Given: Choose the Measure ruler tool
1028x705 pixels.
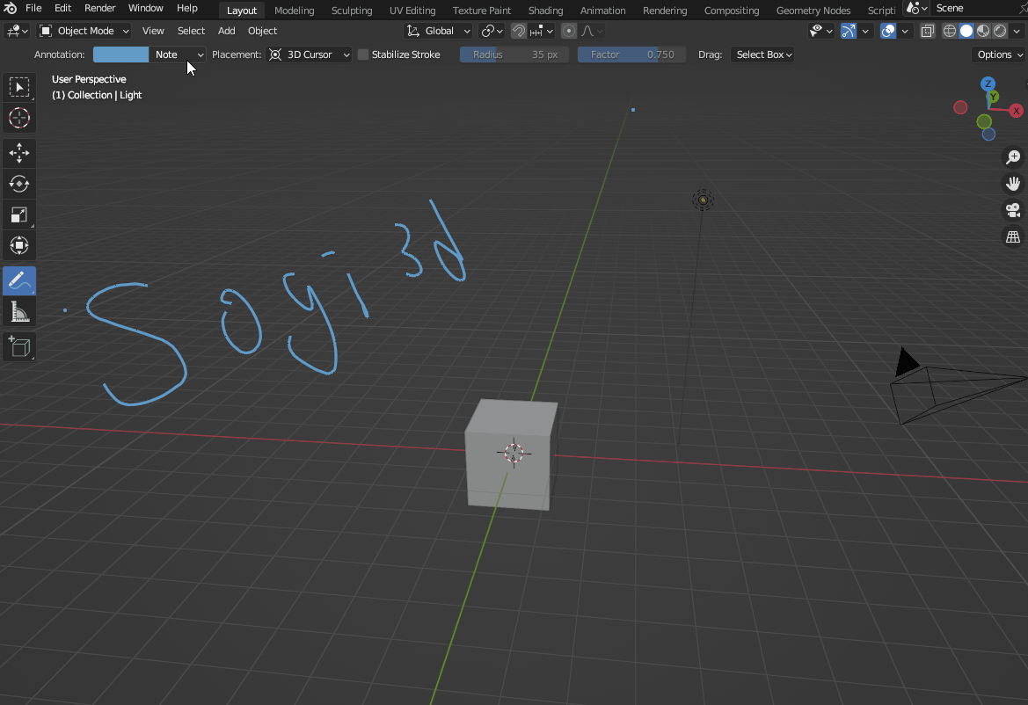Looking at the screenshot, I should coord(19,312).
